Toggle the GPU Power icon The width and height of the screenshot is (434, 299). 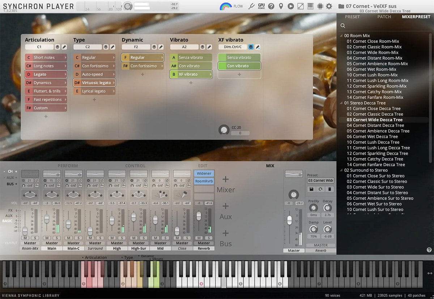pyautogui.click(x=261, y=6)
